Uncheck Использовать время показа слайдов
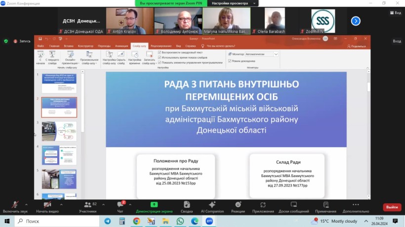Screen dimensions: 405x227 pos(160,57)
